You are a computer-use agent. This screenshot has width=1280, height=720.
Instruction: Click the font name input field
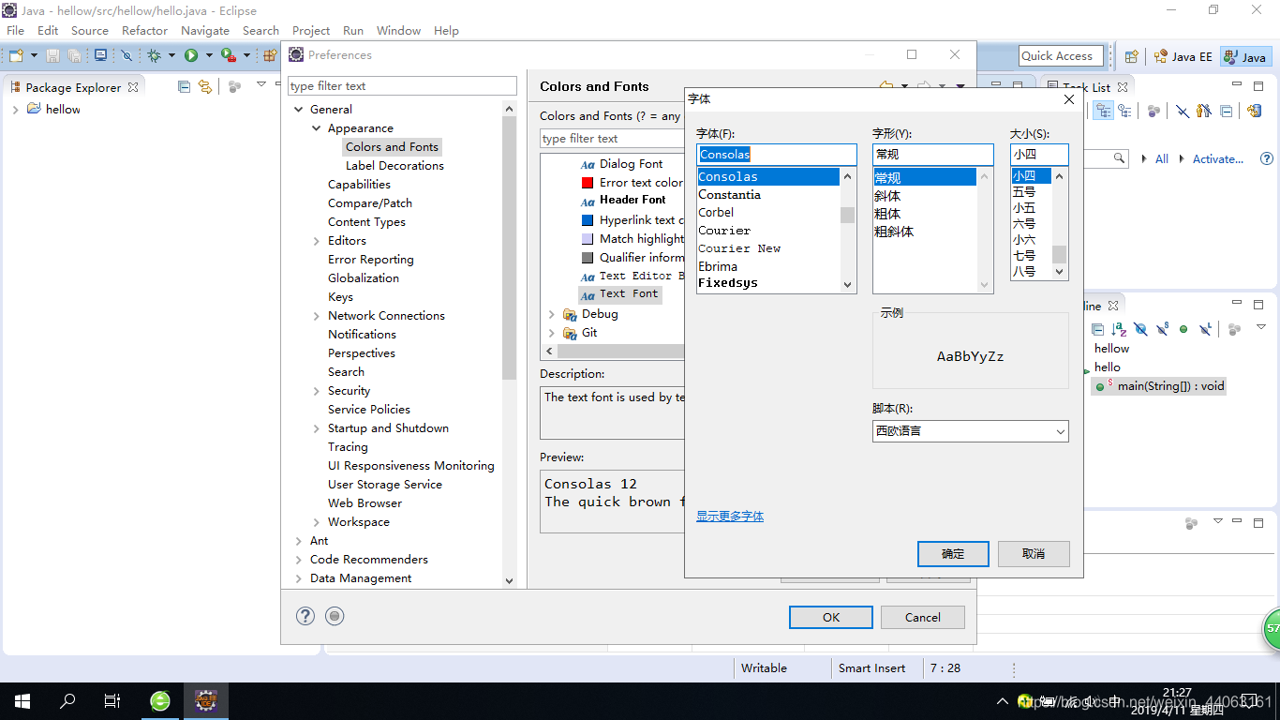[777, 155]
